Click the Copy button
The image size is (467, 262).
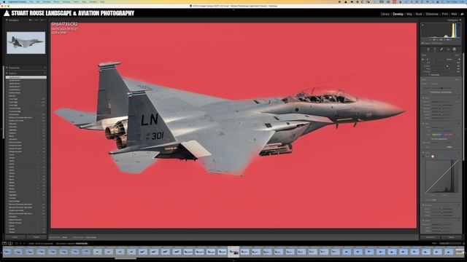point(15,237)
